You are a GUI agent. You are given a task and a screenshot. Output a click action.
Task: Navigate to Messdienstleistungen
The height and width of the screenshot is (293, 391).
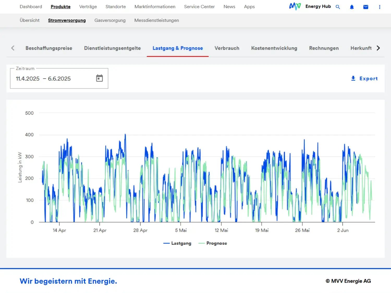pos(156,20)
